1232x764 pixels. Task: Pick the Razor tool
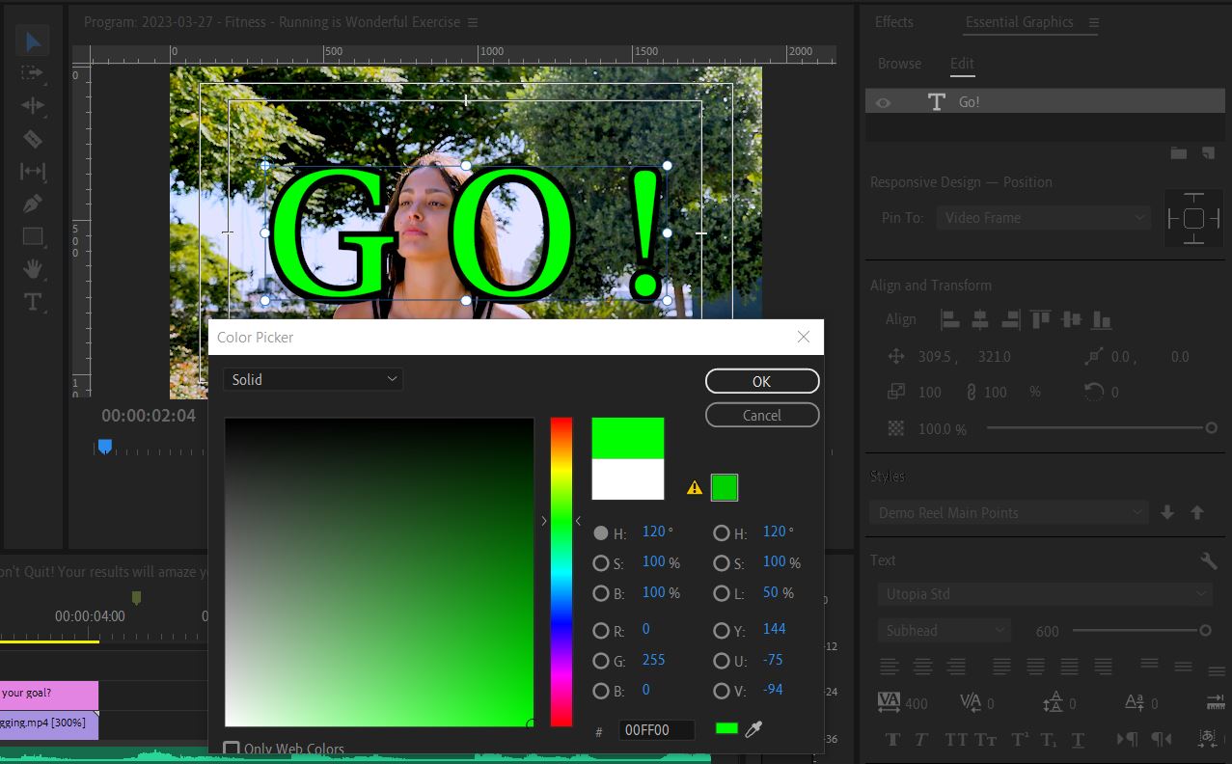pyautogui.click(x=33, y=139)
